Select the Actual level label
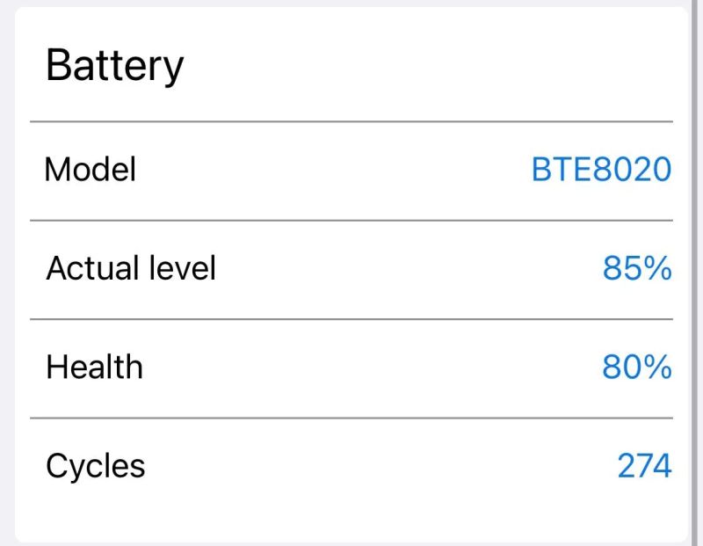This screenshot has height=546, width=703. pos(131,268)
